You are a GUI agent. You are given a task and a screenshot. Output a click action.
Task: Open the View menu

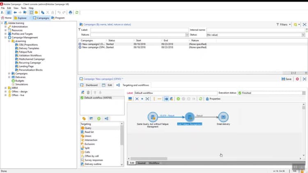(x=16, y=8)
